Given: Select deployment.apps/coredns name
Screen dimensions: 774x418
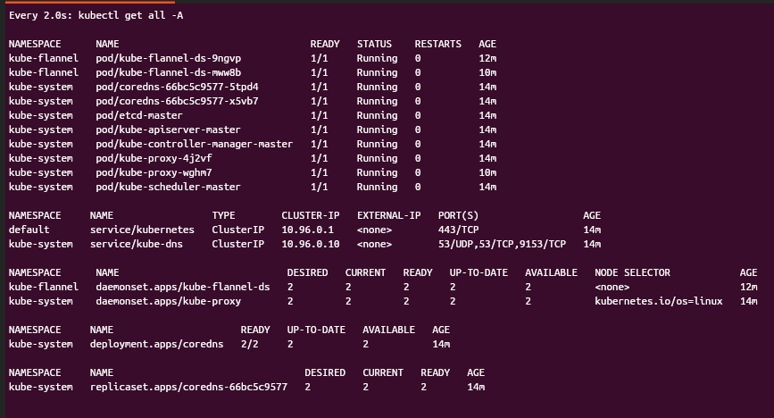Looking at the screenshot, I should 156,345.
